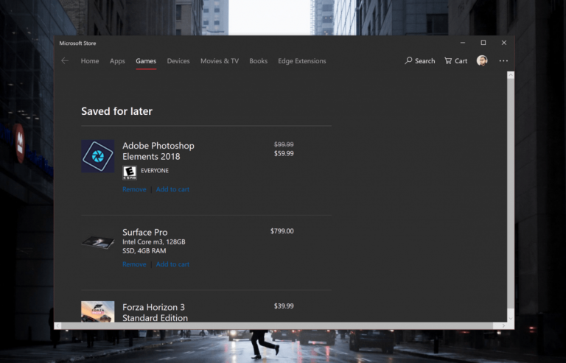Click the struck-through $99.99 price

click(284, 144)
